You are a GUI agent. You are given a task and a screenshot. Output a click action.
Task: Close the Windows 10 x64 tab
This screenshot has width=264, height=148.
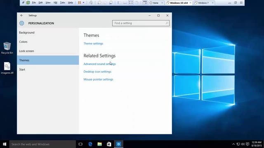point(191,3)
